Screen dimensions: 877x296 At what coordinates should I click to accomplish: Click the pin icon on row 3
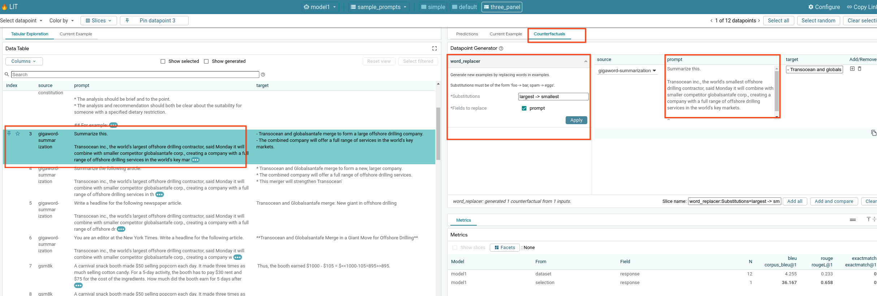[x=9, y=134]
